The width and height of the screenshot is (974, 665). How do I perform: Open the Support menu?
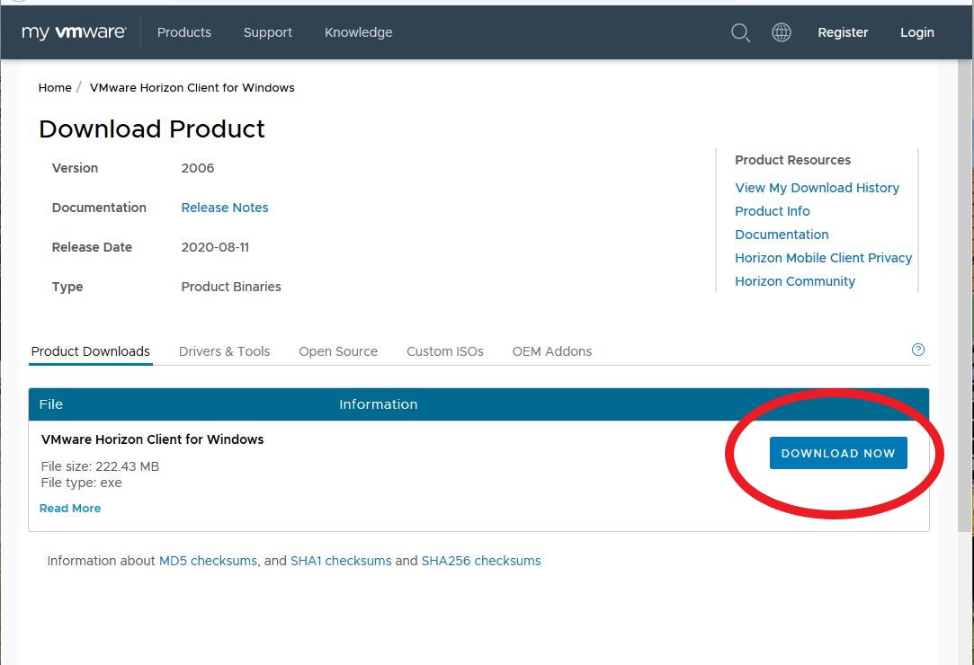click(x=267, y=32)
